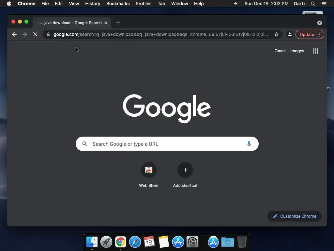Screen dimensions: 334x251
Task: Open Calendar showing 19 in Dock
Action: [149, 242]
